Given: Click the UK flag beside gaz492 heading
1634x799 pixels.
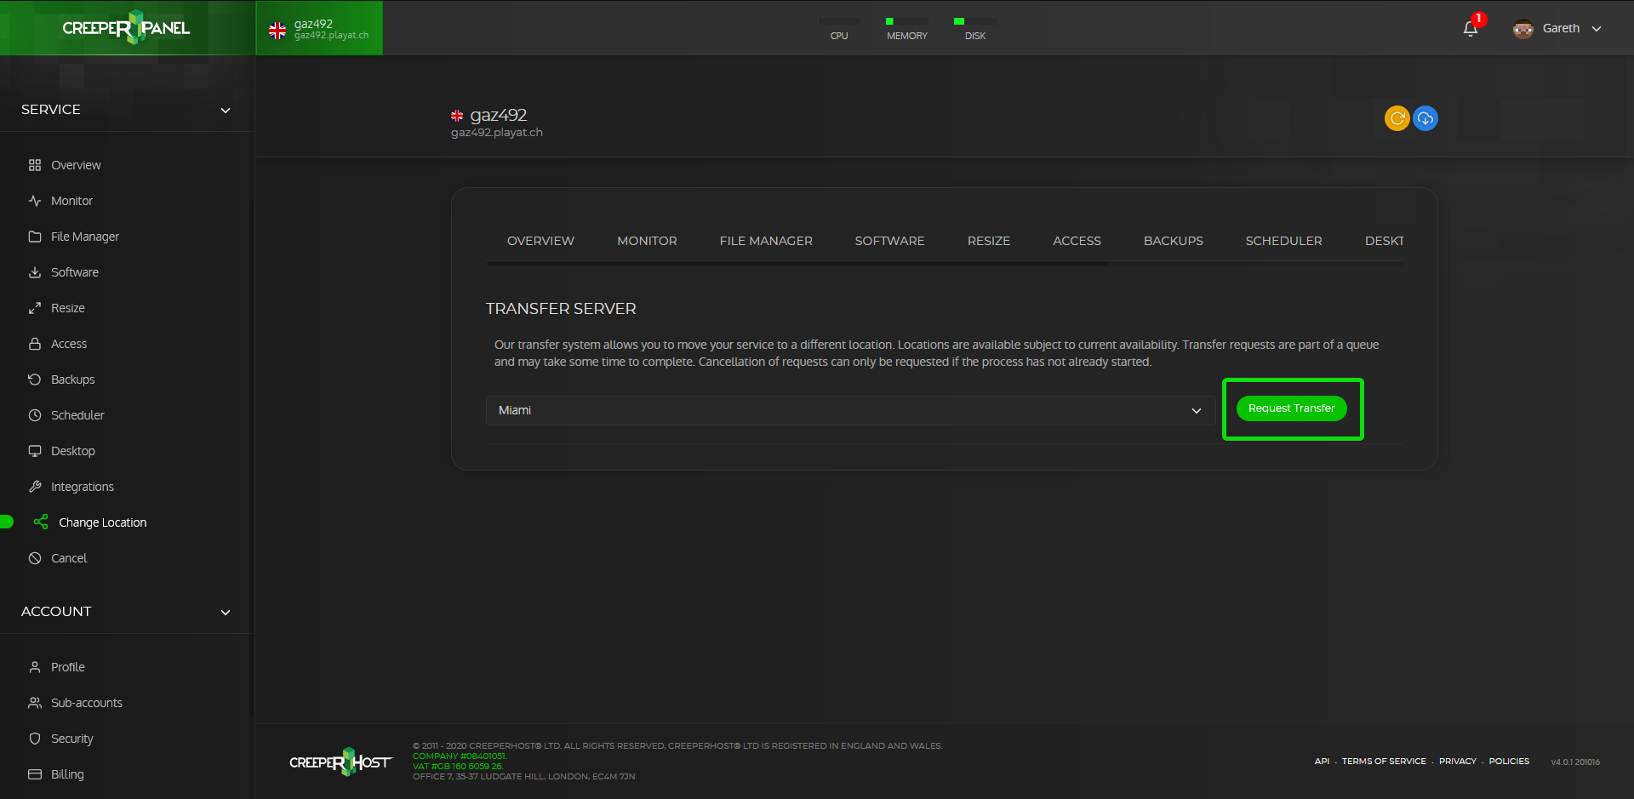Looking at the screenshot, I should tap(457, 116).
